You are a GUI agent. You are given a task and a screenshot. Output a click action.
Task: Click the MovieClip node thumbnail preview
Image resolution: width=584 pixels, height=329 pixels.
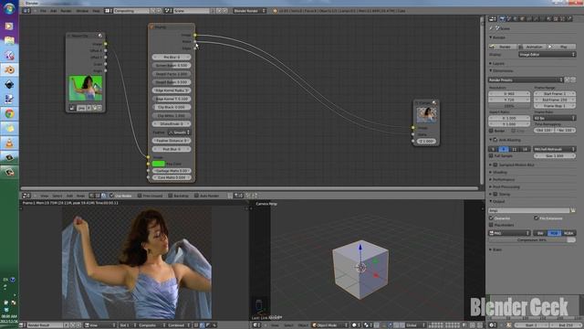point(85,88)
